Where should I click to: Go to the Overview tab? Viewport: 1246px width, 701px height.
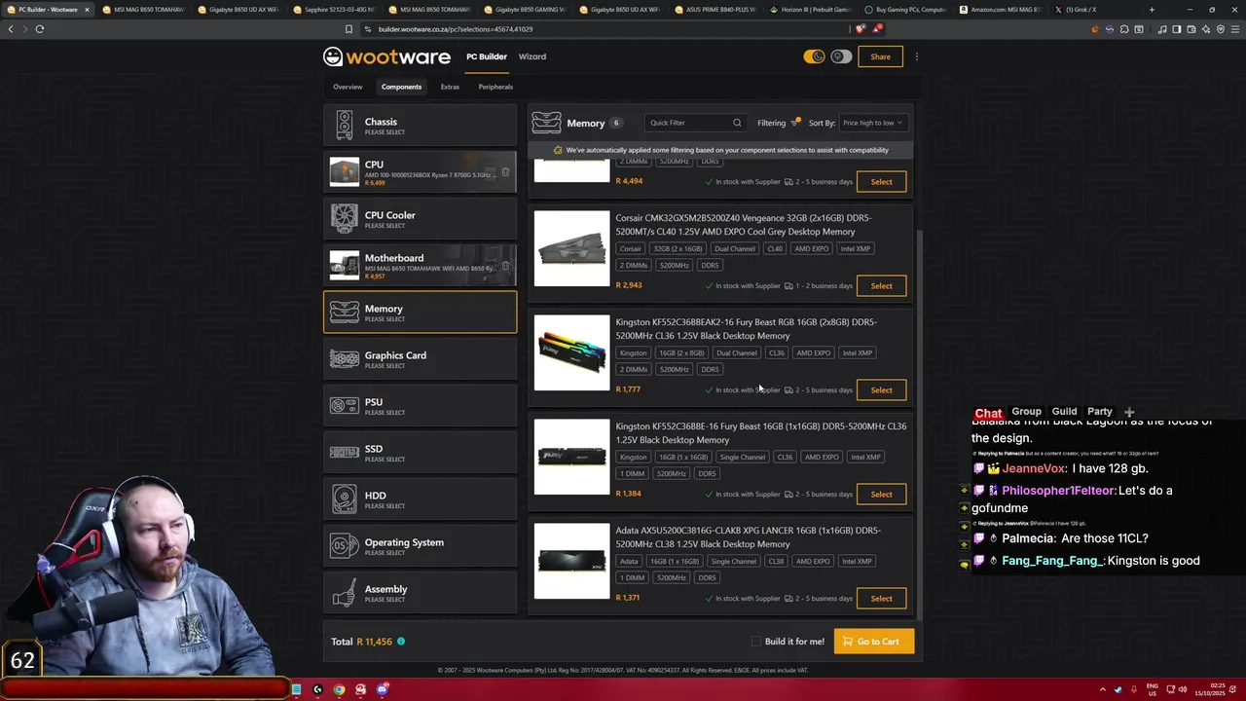(x=348, y=87)
